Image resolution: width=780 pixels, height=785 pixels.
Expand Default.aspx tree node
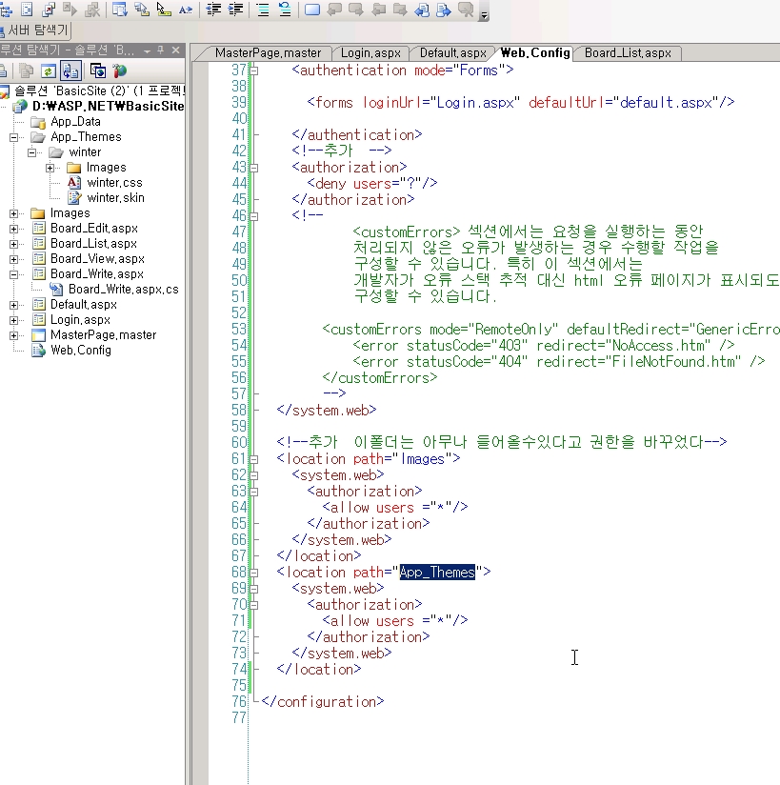[x=14, y=305]
